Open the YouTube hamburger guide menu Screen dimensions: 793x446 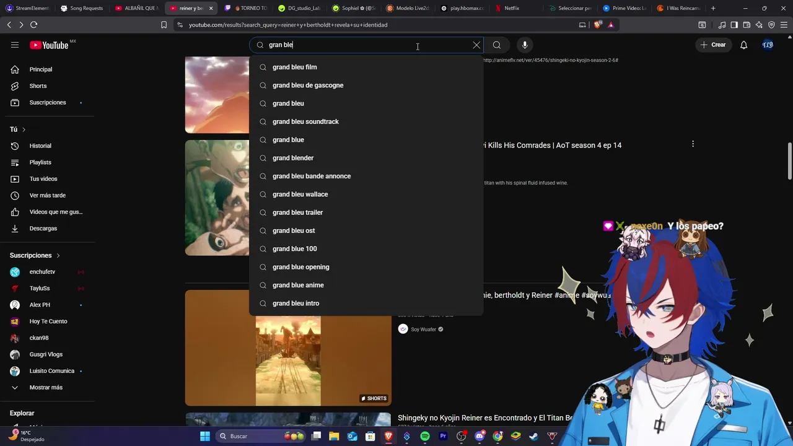[15, 45]
